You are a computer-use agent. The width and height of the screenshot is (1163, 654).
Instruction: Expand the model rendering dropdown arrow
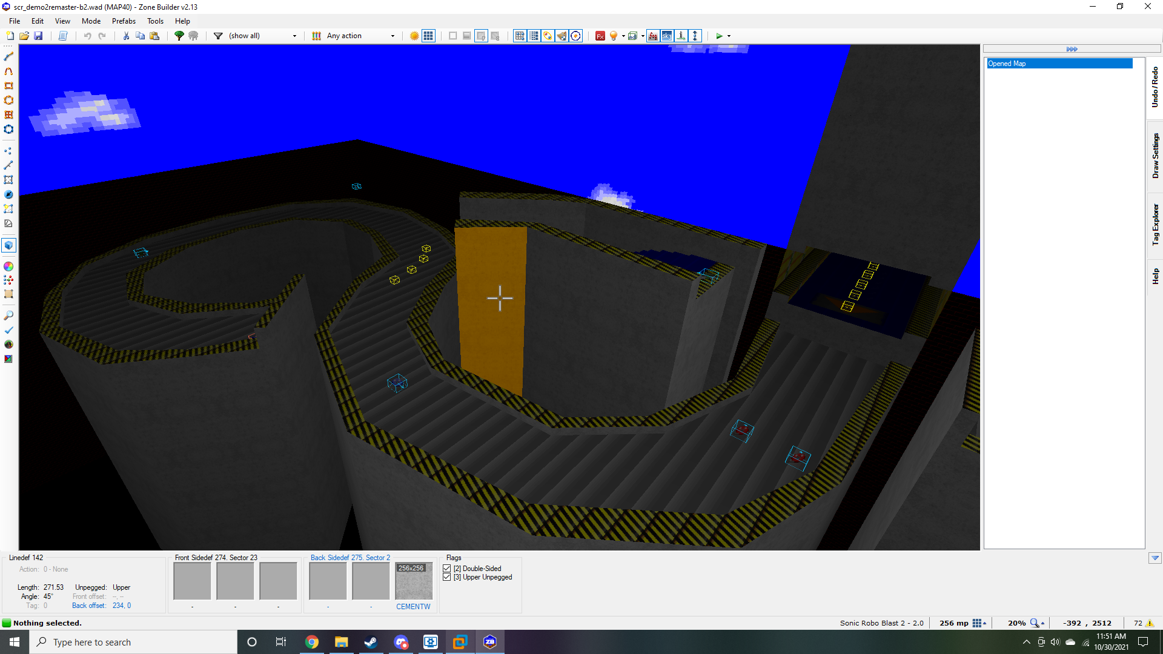pos(642,36)
